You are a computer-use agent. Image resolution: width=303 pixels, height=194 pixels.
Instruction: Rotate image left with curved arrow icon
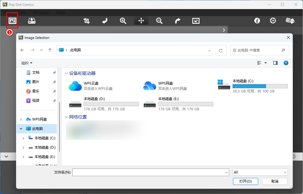(105, 21)
